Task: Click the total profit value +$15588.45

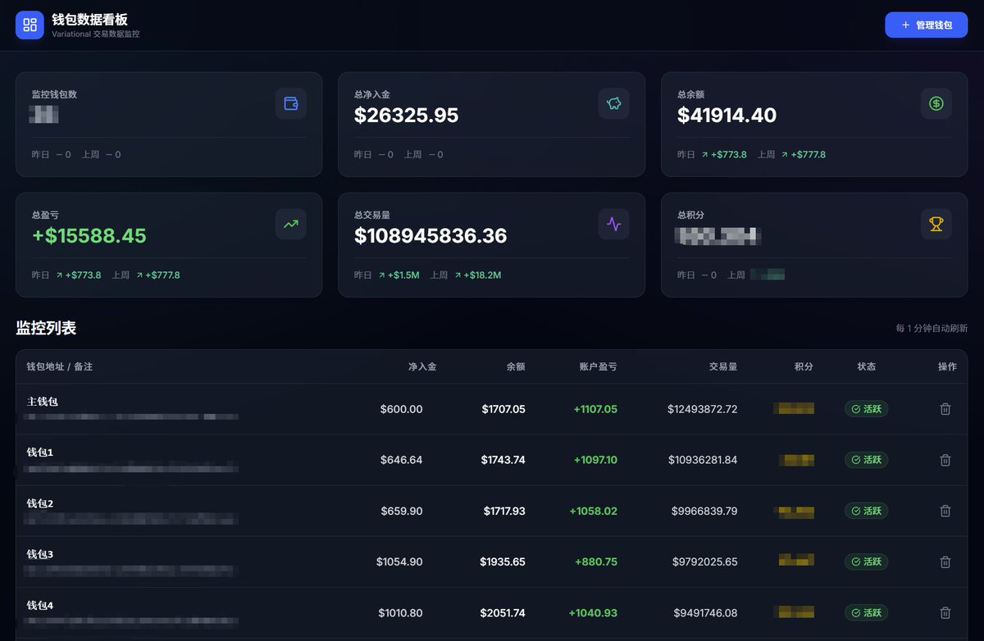Action: pos(89,236)
